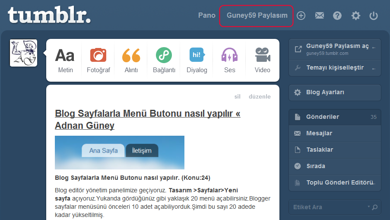The image size is (390, 220).
Task: Click düzenle to edit the post
Action: point(260,96)
